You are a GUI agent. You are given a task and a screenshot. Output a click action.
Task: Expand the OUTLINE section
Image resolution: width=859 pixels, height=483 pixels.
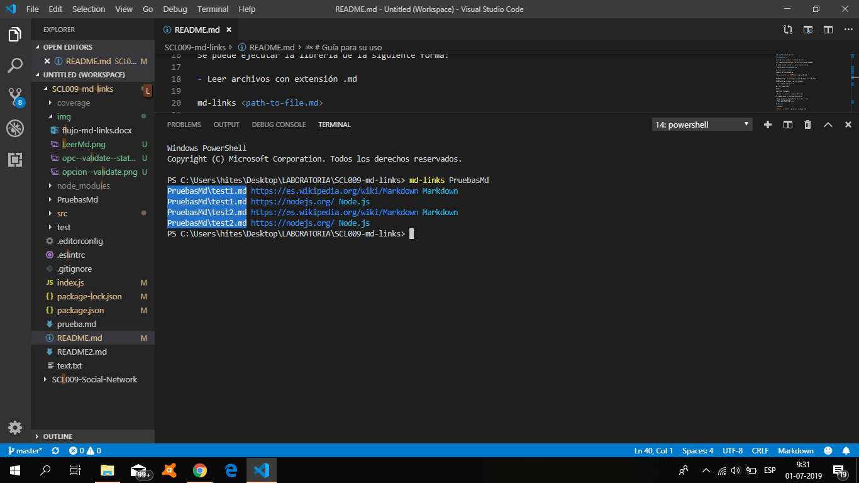(92, 436)
